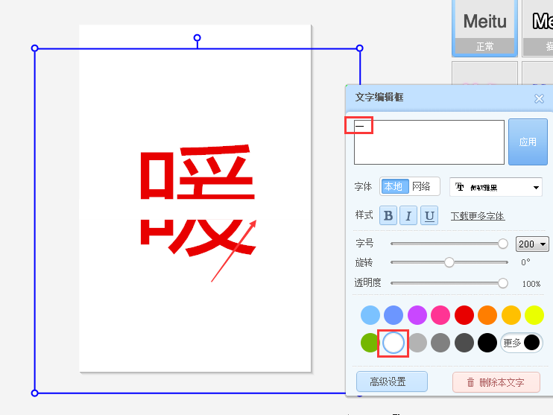Click the rotation handle above the text box
Viewport: 553px width, 415px height.
(197, 38)
